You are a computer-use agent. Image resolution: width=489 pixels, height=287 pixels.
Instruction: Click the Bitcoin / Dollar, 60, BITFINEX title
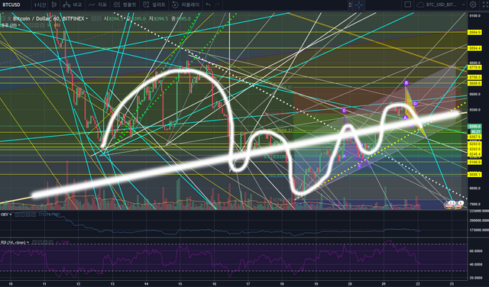point(48,18)
